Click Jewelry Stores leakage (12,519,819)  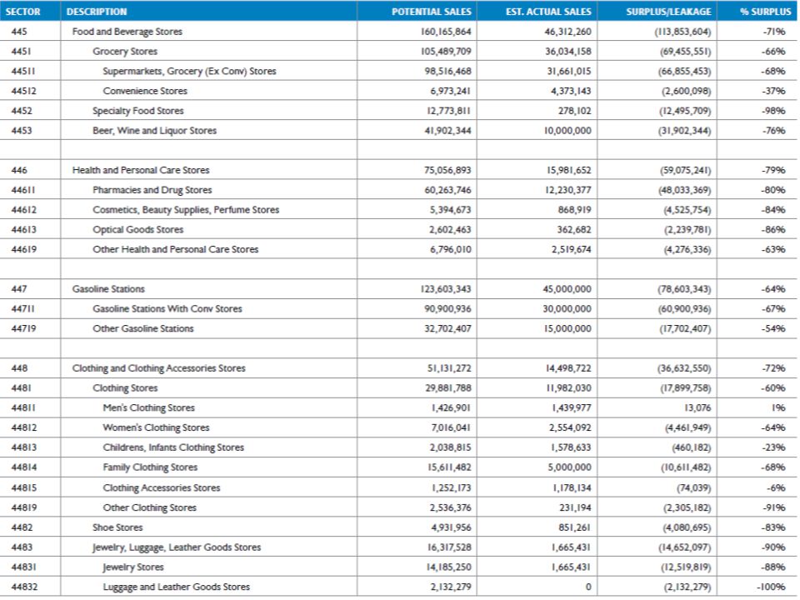pyautogui.click(x=684, y=567)
